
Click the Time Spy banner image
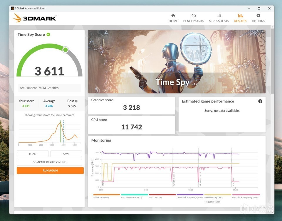[x=177, y=62]
